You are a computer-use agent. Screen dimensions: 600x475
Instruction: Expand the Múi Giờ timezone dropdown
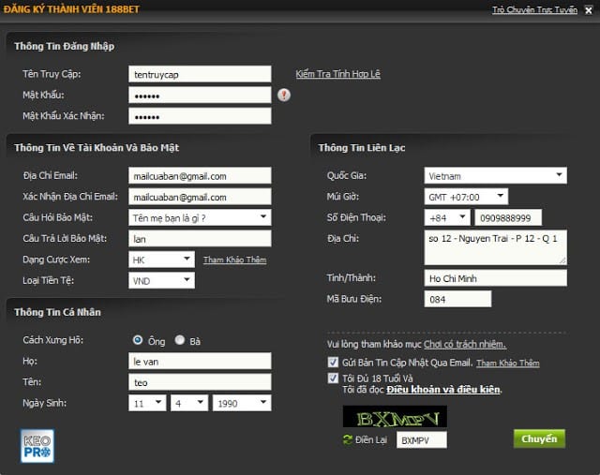point(465,197)
